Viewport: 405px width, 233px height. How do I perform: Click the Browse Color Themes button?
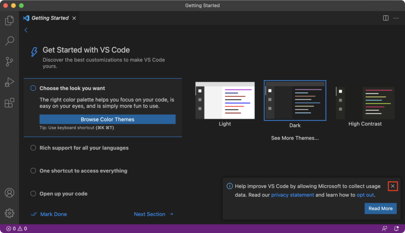click(108, 119)
